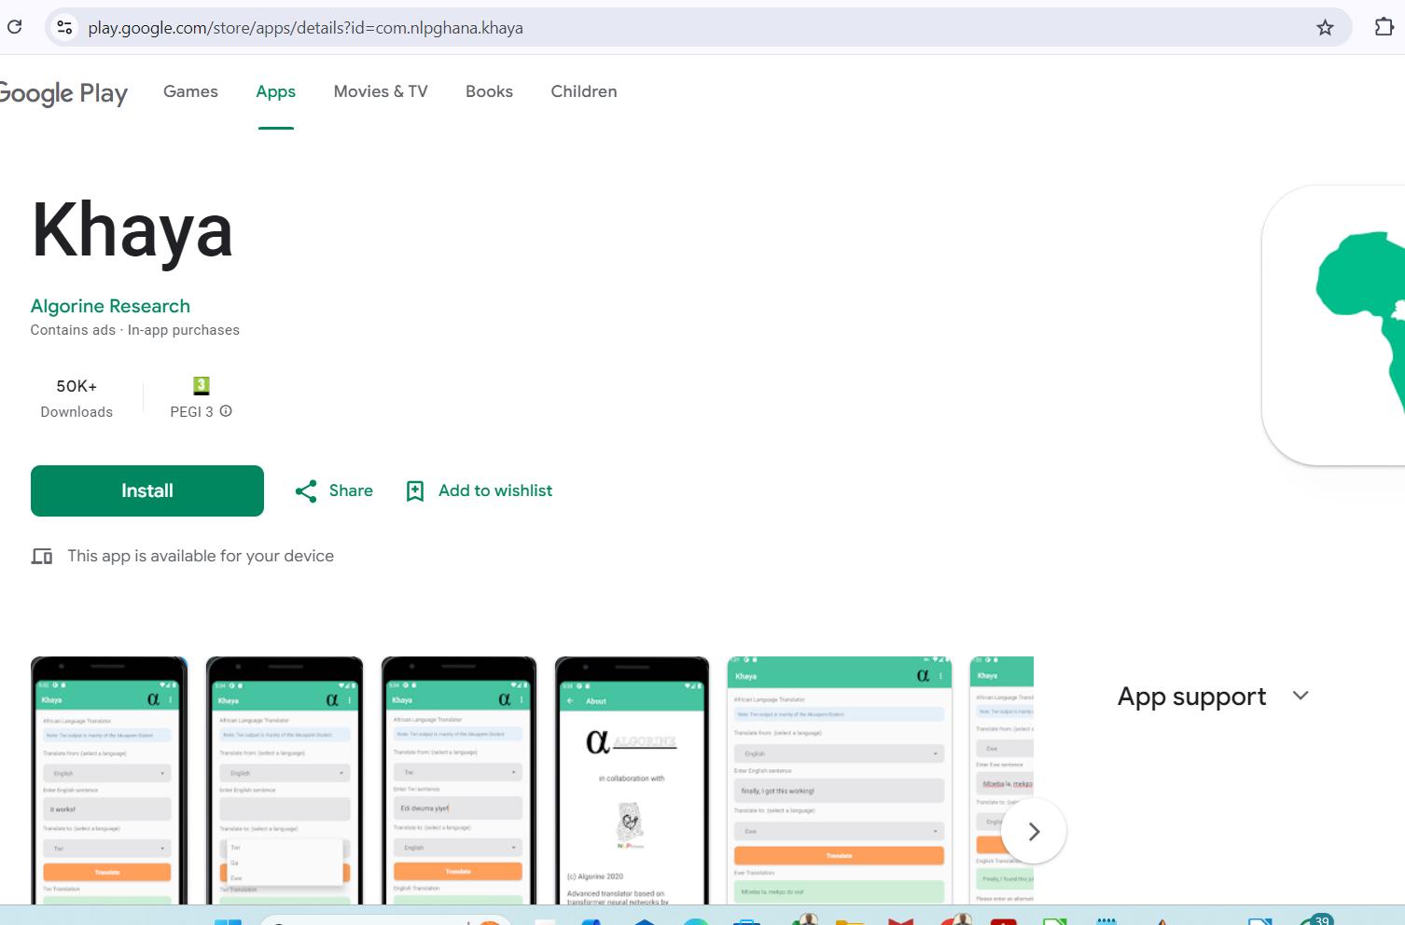Open the browser extensions puzzle icon
This screenshot has height=925, width=1405.
pos(1384,27)
